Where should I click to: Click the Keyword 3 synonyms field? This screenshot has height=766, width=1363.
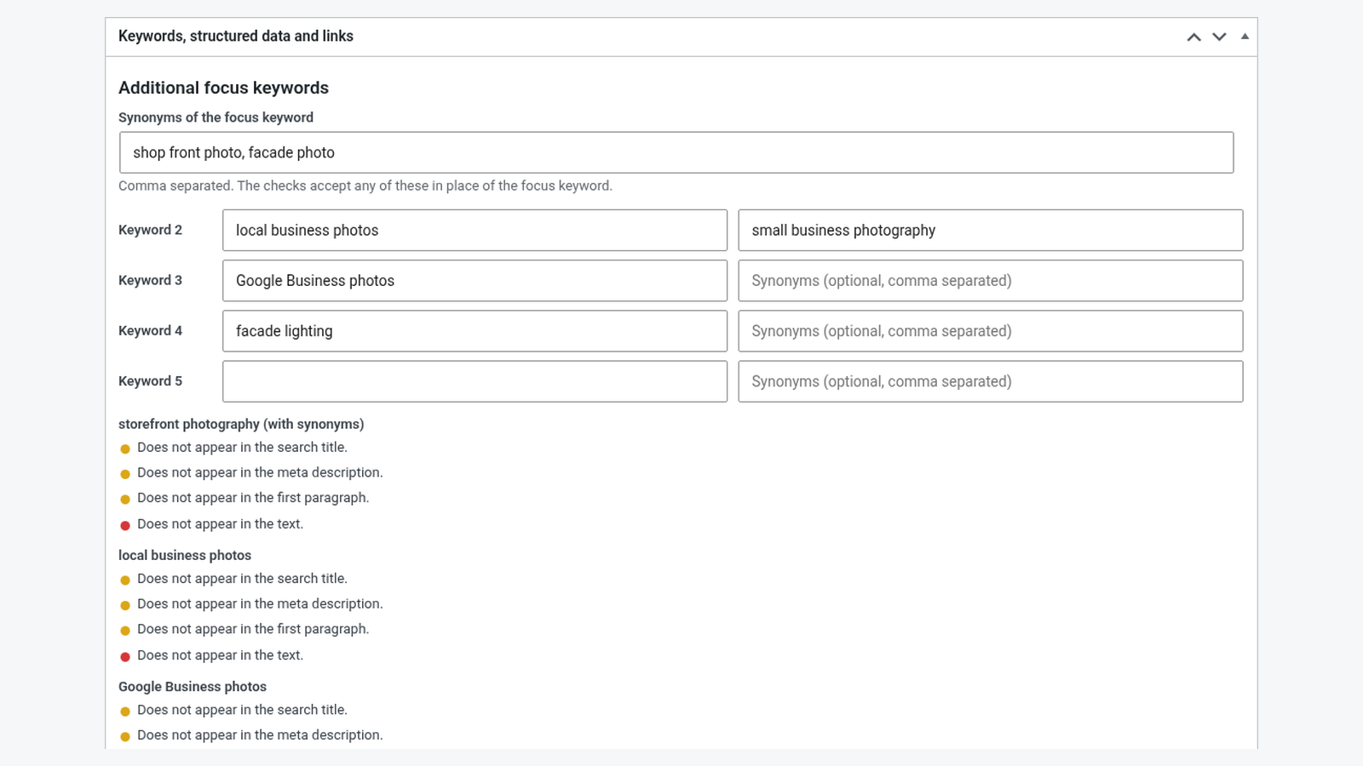click(x=990, y=280)
